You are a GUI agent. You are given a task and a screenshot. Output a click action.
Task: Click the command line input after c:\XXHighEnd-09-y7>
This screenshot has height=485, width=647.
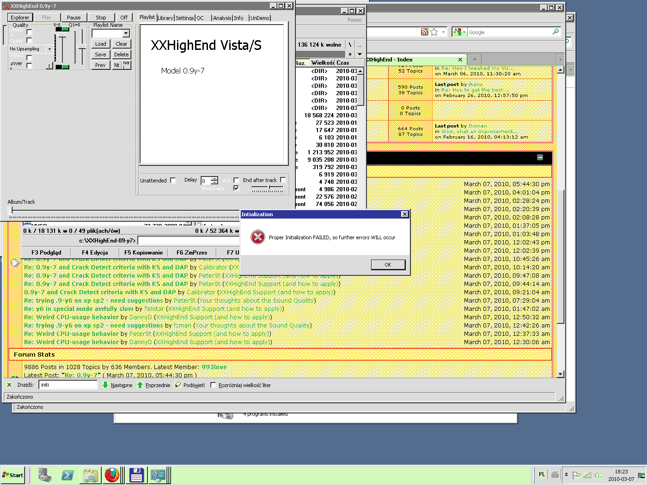tap(189, 241)
